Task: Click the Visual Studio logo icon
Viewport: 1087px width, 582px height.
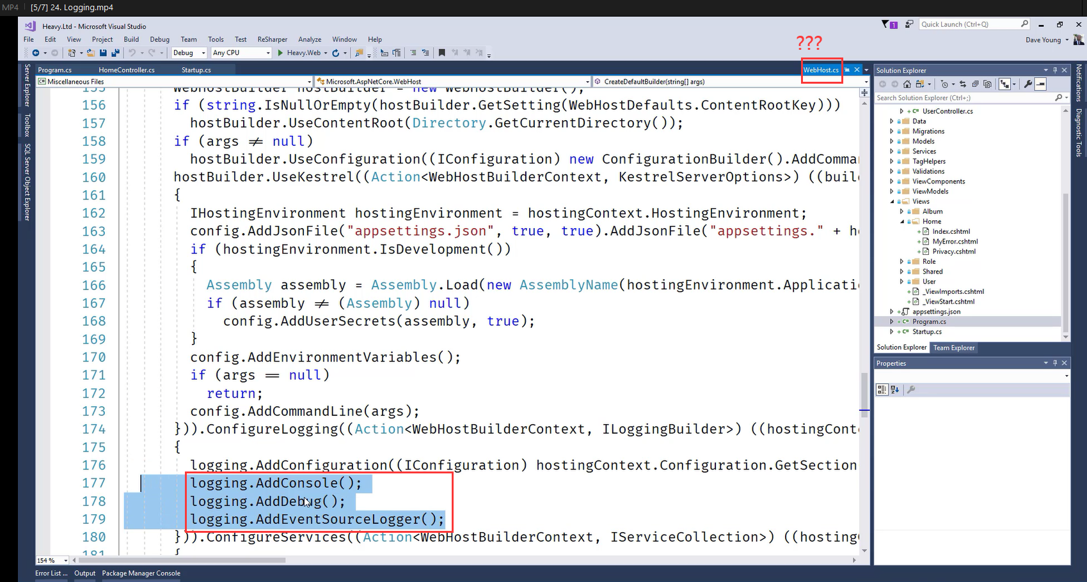Action: coord(29,26)
